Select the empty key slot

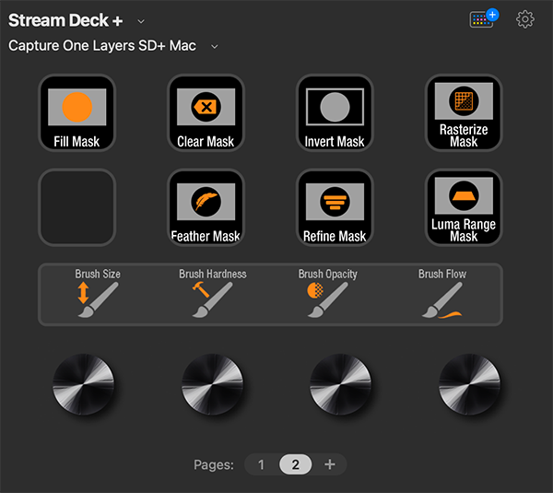(x=76, y=207)
